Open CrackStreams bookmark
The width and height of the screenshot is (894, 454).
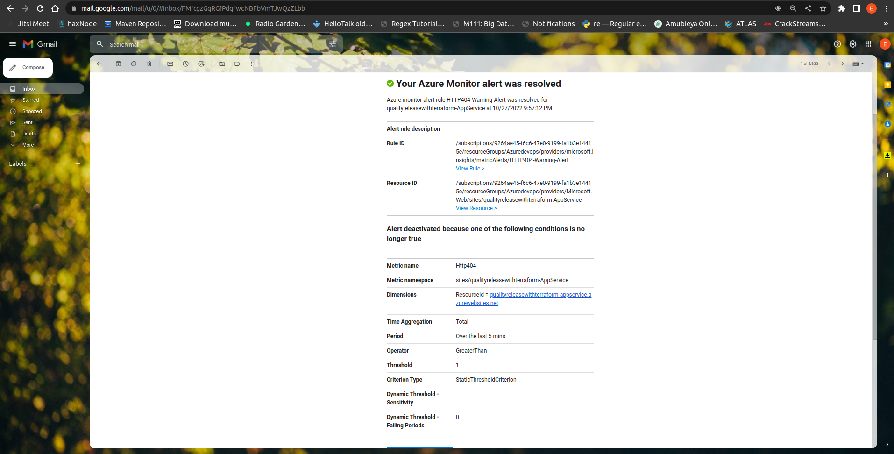(x=795, y=24)
